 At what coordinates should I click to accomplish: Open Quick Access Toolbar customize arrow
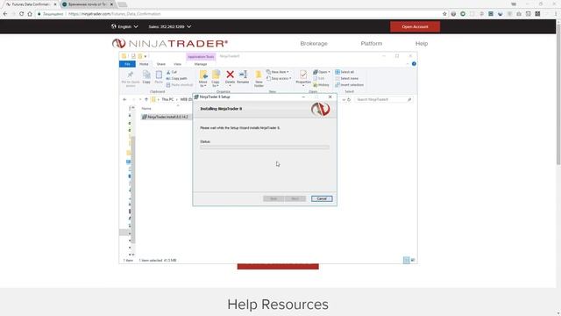(146, 56)
